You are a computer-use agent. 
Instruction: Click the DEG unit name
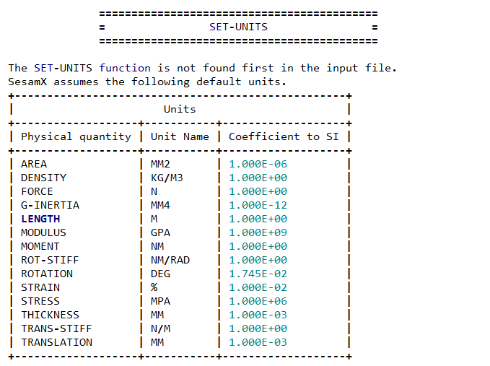[x=160, y=274]
